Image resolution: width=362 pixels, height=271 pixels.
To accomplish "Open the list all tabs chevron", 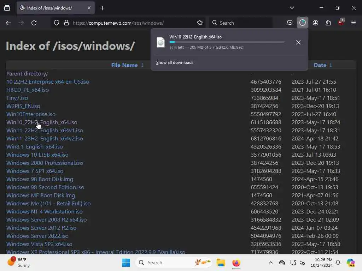I will [x=292, y=8].
